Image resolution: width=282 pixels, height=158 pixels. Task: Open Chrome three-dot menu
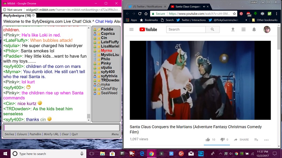pyautogui.click(x=277, y=14)
